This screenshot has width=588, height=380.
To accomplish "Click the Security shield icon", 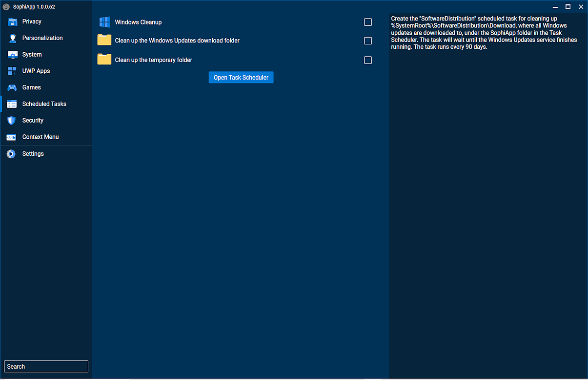I will coord(12,120).
